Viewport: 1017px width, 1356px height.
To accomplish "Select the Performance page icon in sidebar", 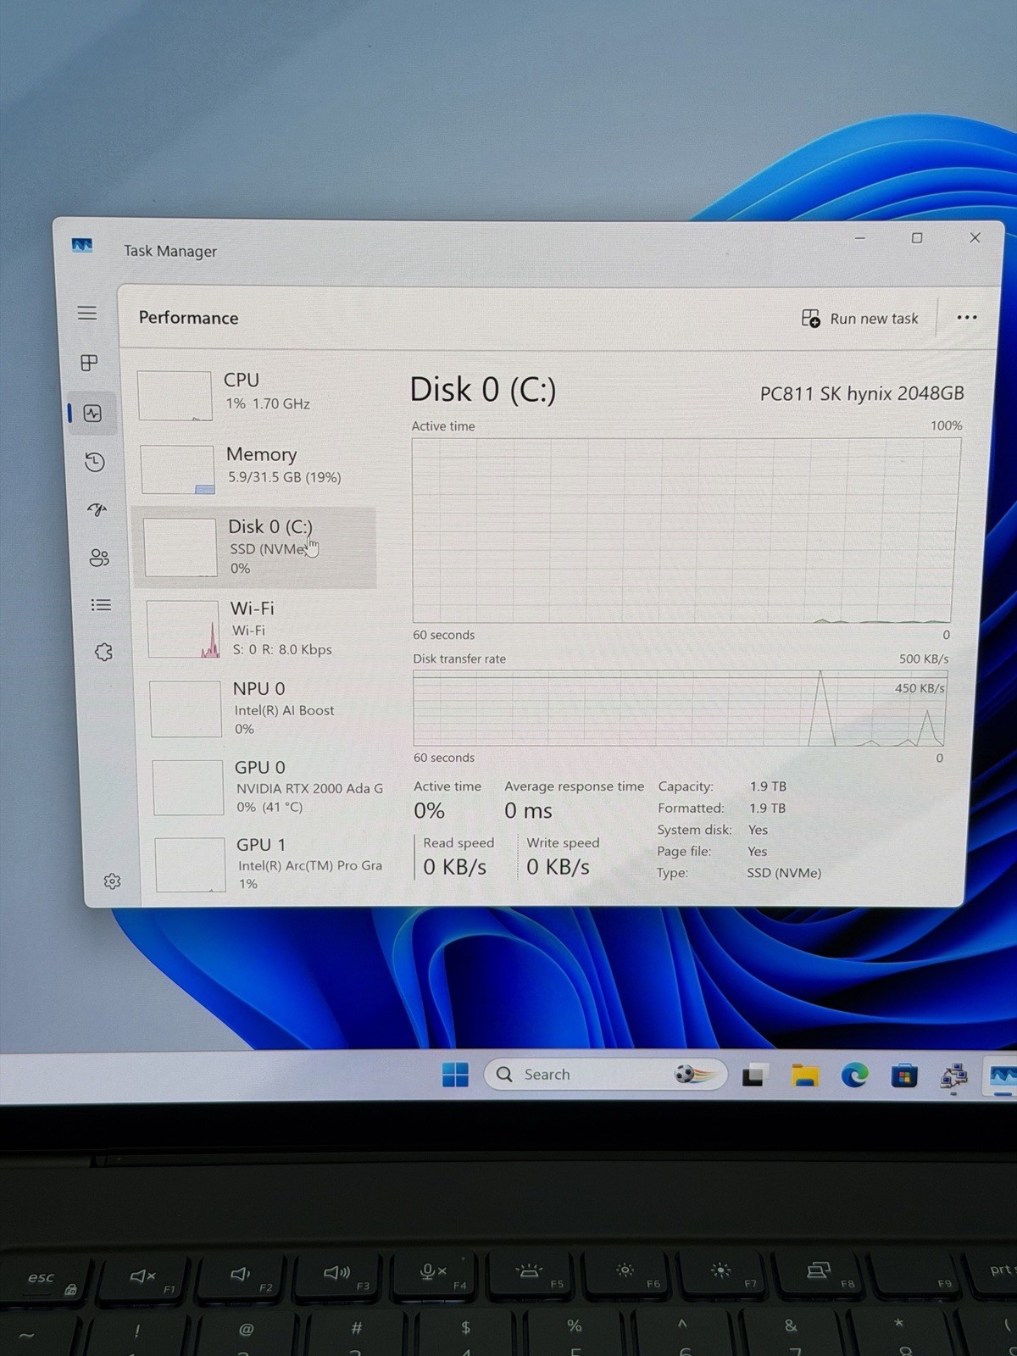I will point(92,414).
